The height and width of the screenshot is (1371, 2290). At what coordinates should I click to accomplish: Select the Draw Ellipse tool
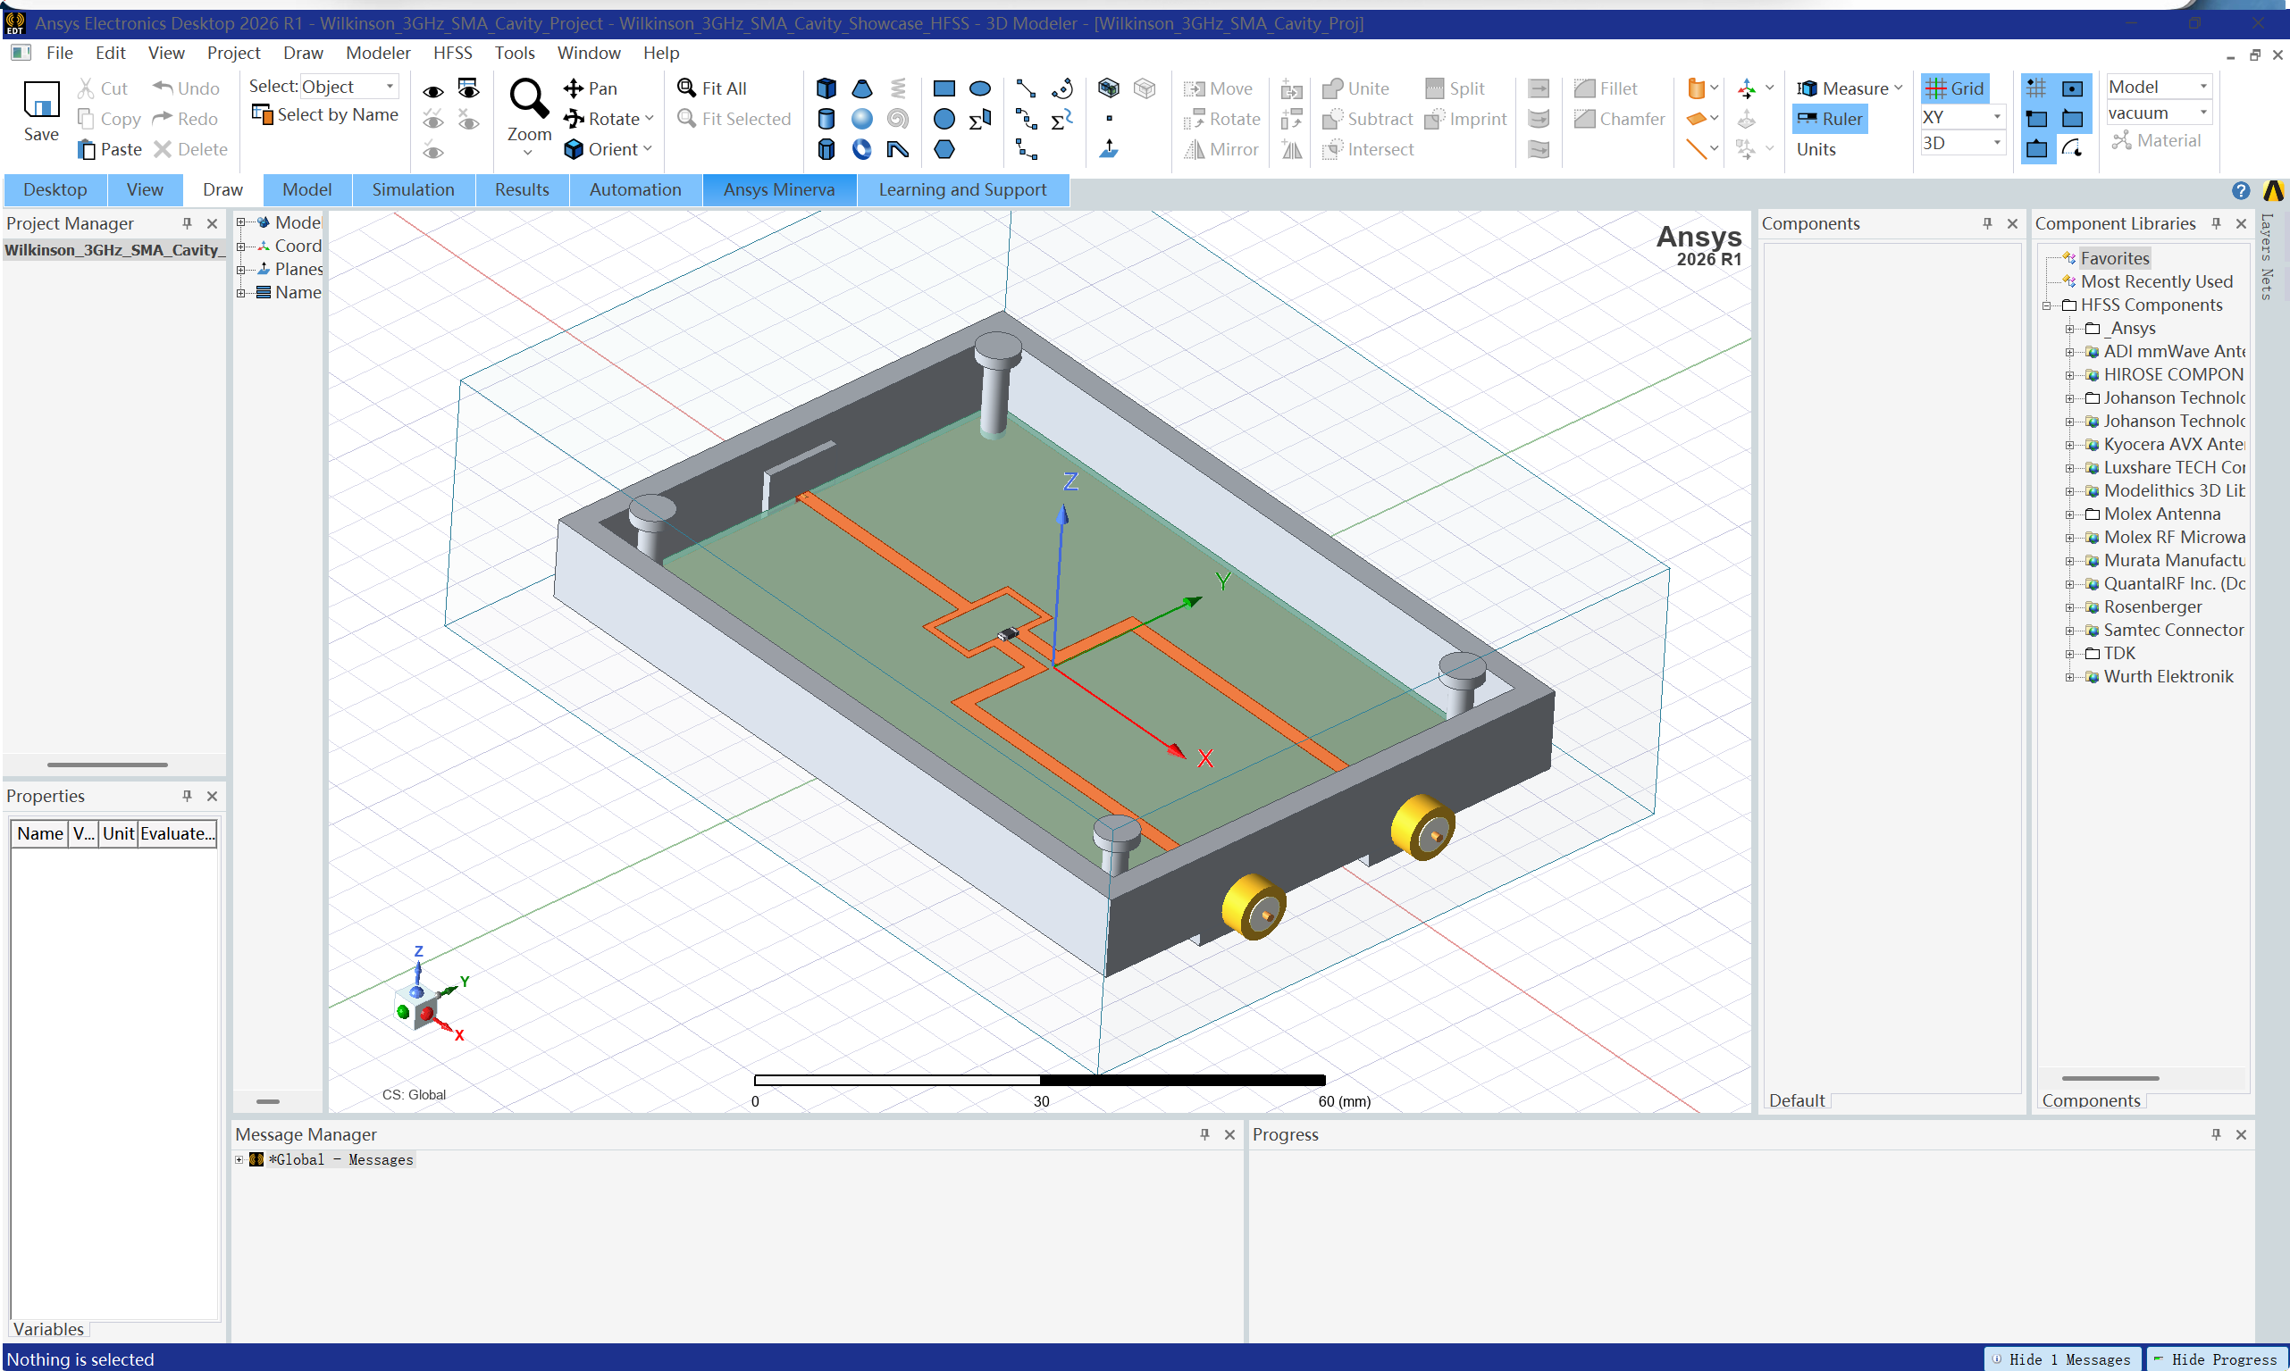click(979, 88)
